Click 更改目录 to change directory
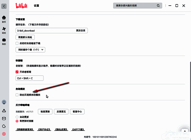This screenshot has width=191, height=140. coord(81,31)
